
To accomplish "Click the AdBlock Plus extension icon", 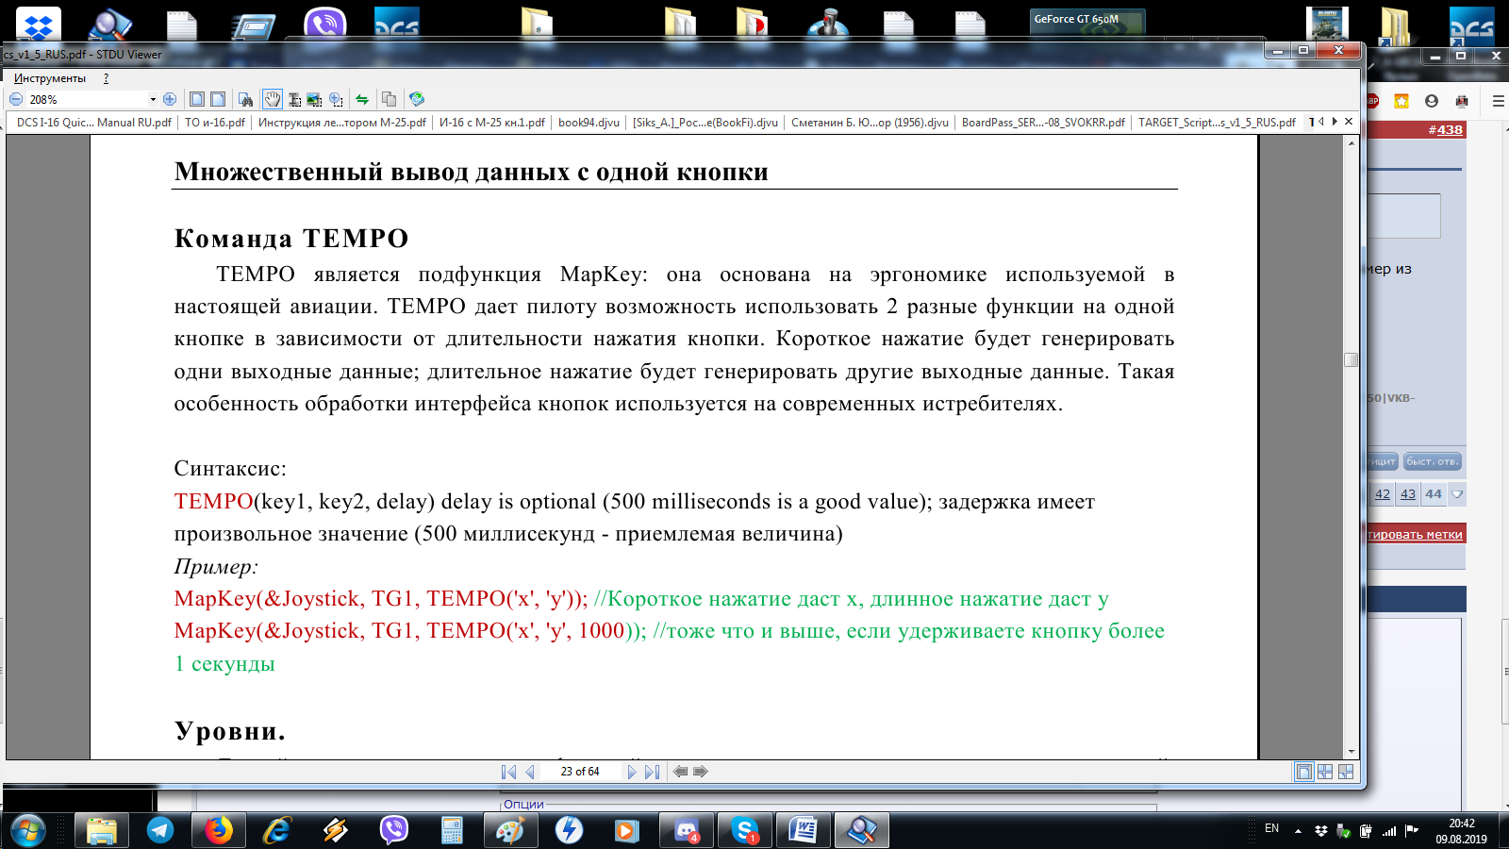I will point(1372,101).
